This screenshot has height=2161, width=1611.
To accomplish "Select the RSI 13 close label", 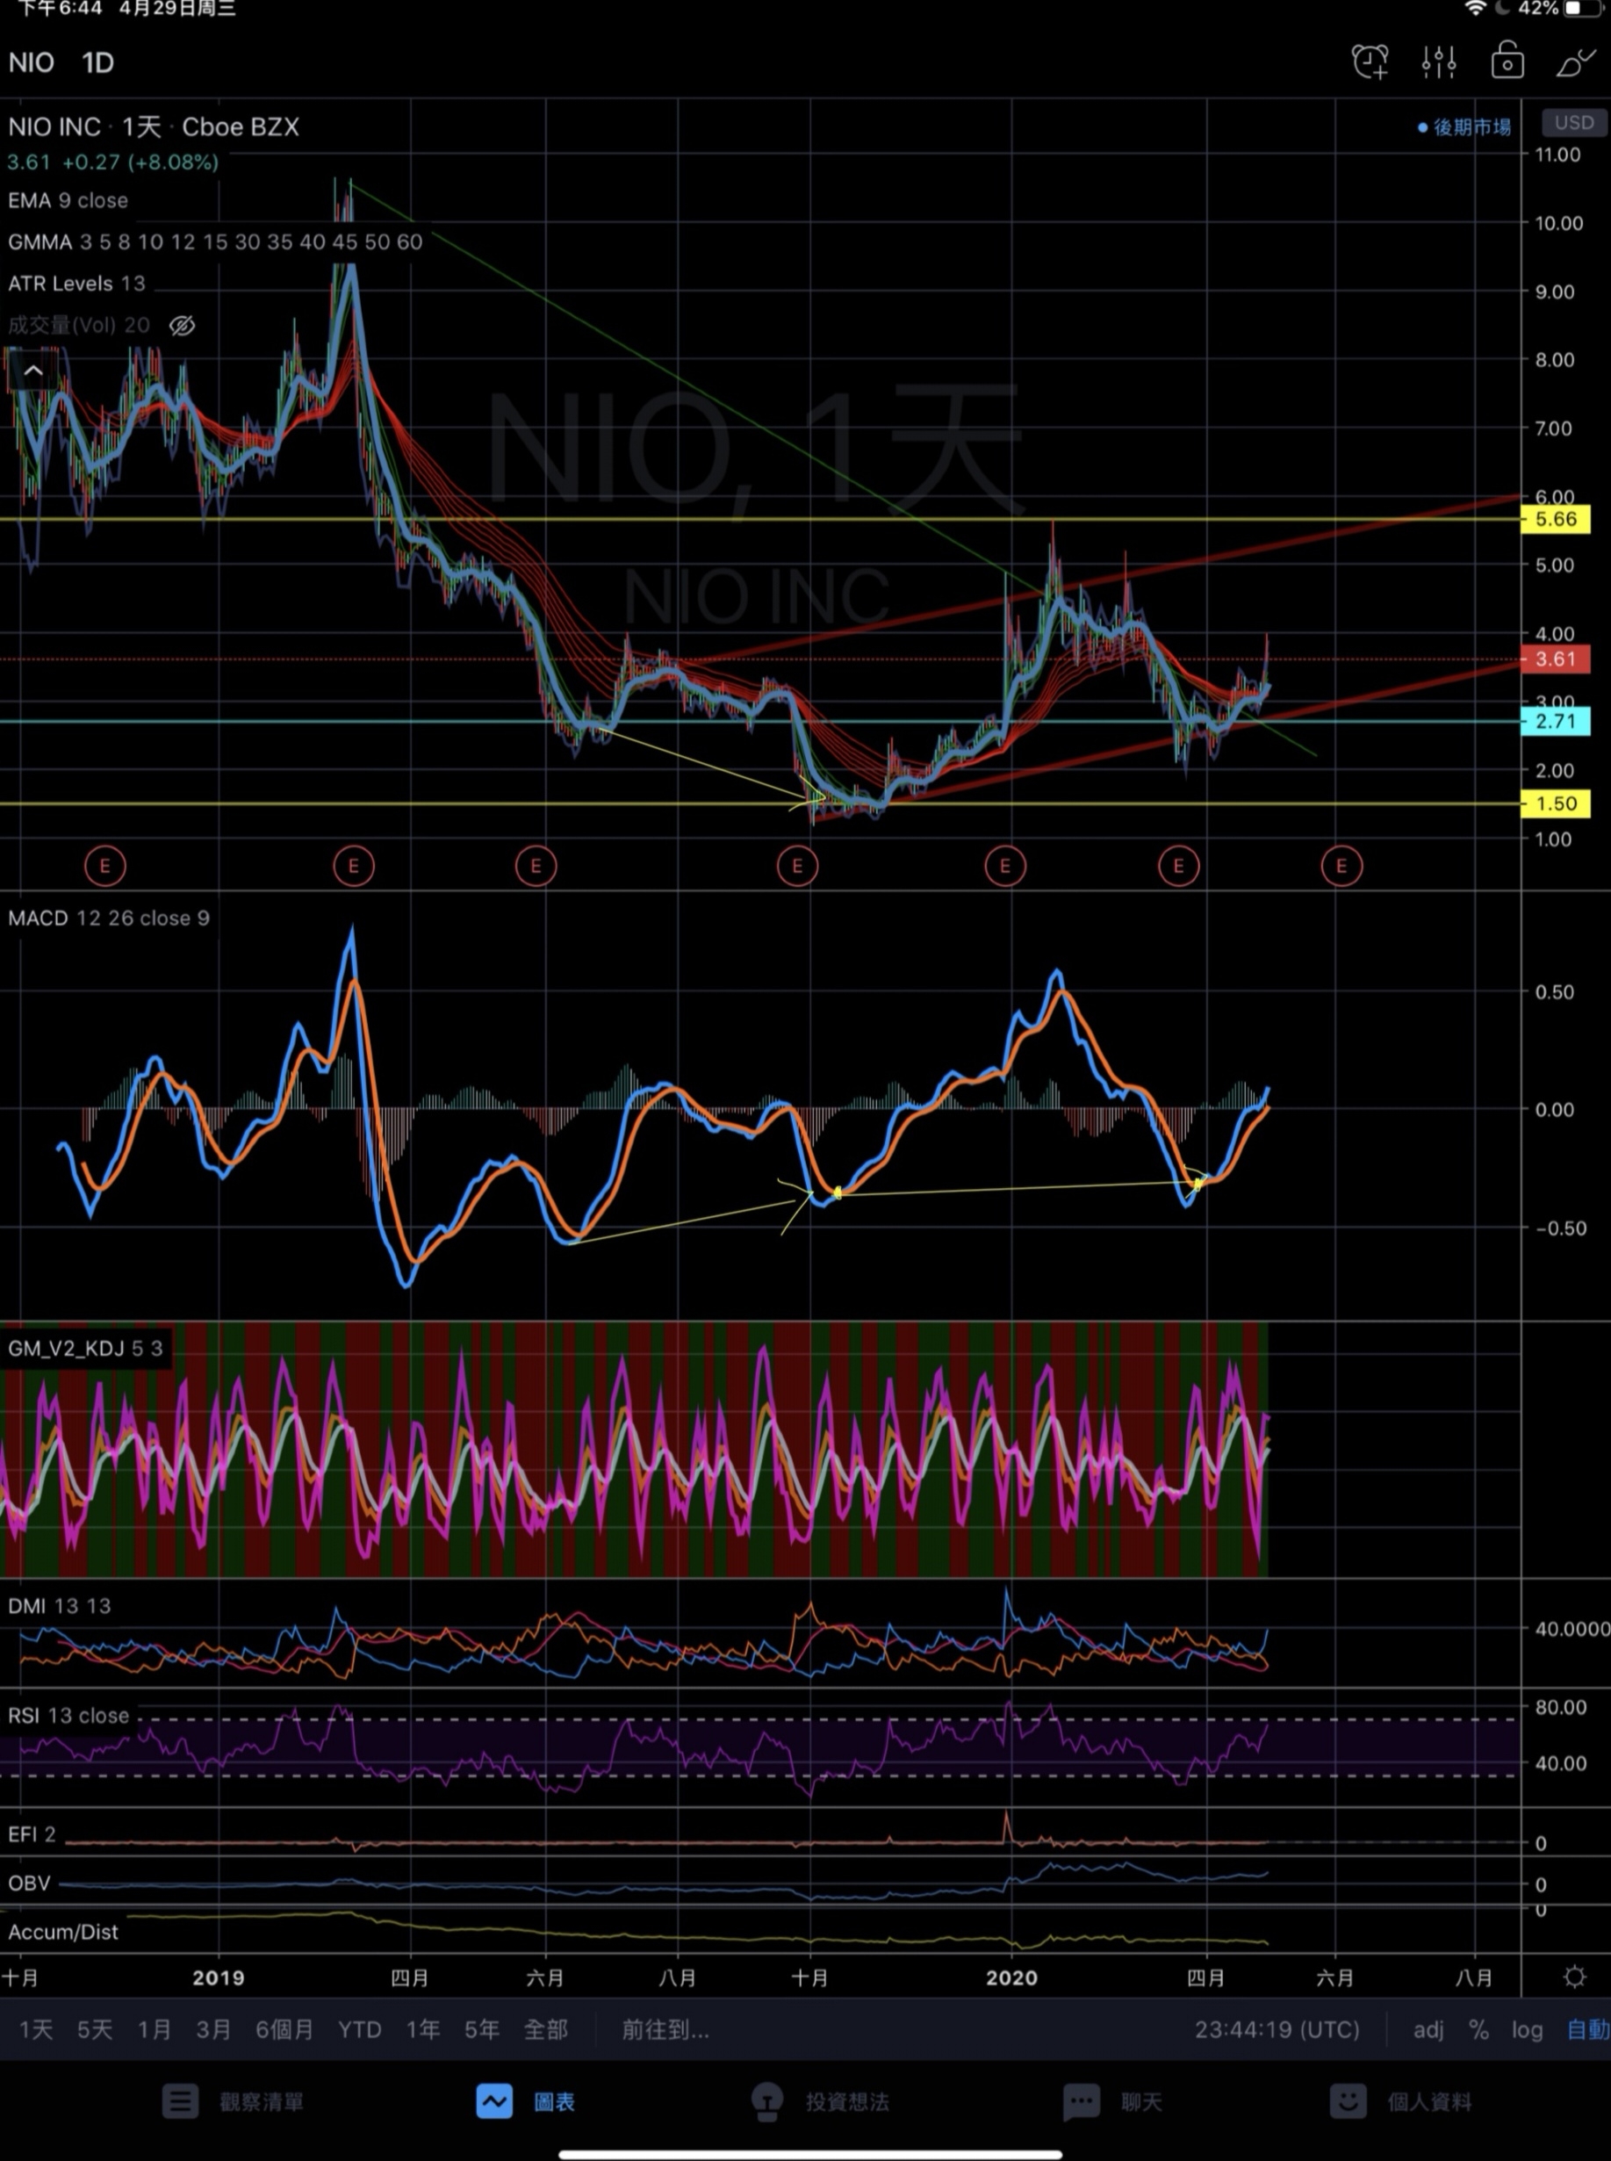I will pos(68,1715).
